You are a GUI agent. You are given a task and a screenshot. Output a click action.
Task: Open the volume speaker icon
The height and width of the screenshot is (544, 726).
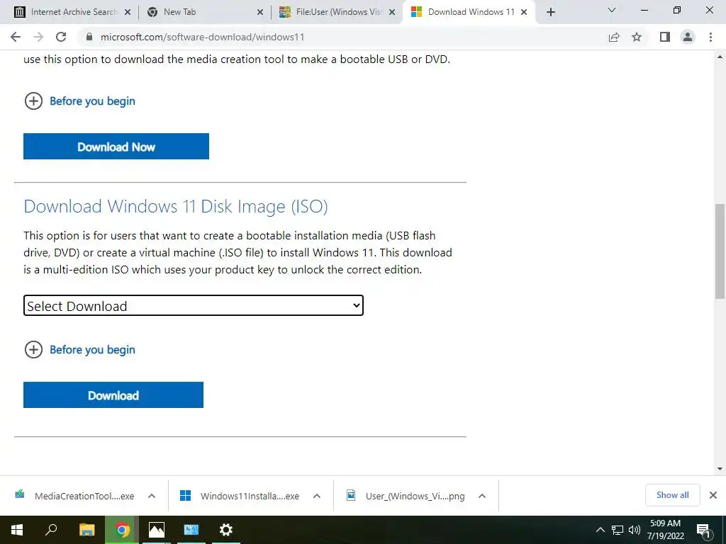coord(635,530)
